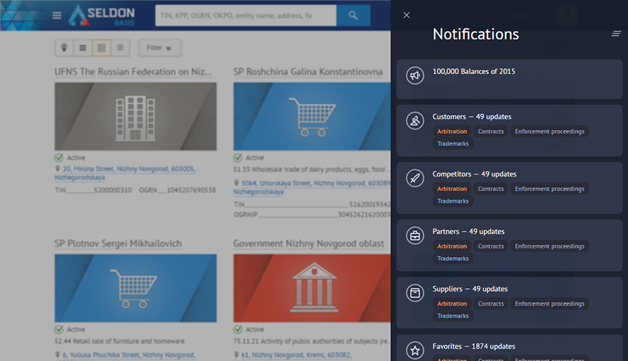628x361 pixels.
Task: Select Trademarks tag under Customers
Action: coord(453,144)
